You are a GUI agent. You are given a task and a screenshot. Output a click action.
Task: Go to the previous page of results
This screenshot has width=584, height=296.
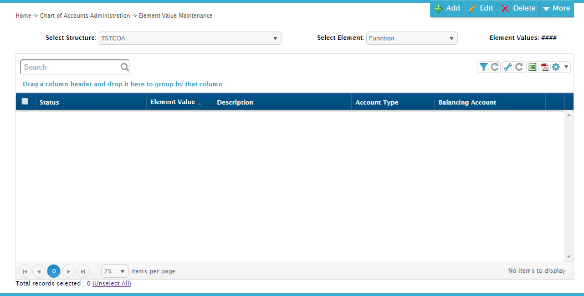pyautogui.click(x=39, y=272)
